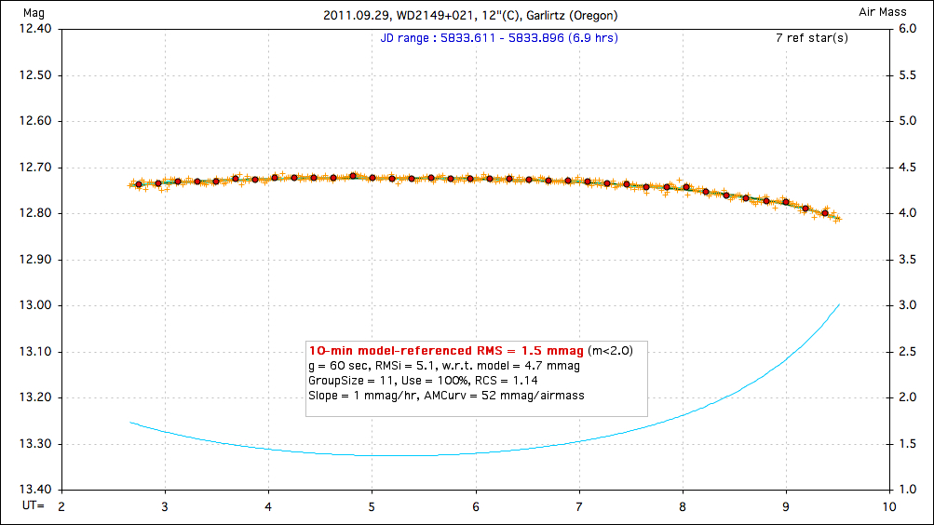934x525 pixels.
Task: Click the UT tick label 5 on x-axis
Action: [x=372, y=506]
